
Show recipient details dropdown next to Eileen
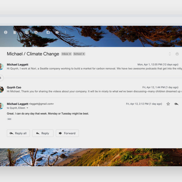point(27,108)
